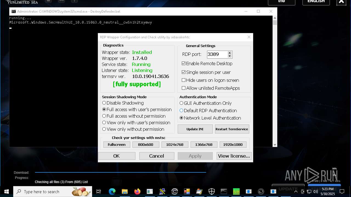351x197 pixels.
Task: Click the network tray icon
Action: click(309, 192)
